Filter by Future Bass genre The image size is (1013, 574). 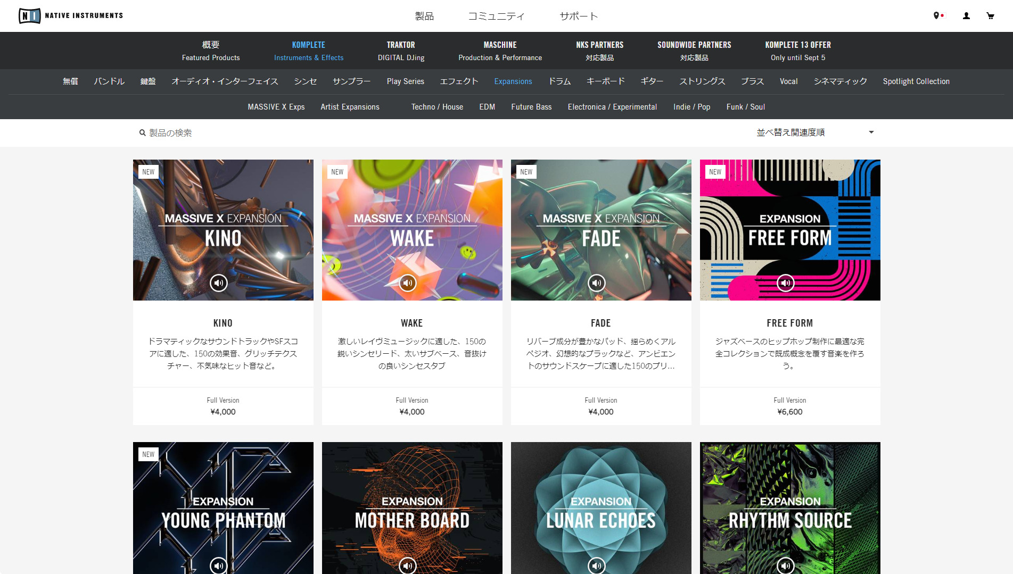pos(531,107)
